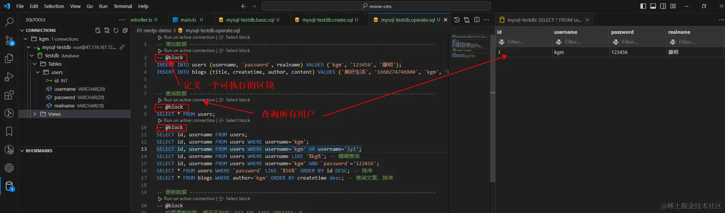This screenshot has height=213, width=725.
Task: Open the Run and Debug view
Action: coord(9,77)
